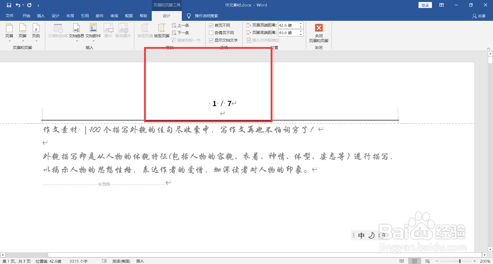
Task: Click the 共享 share button
Action: tap(479, 16)
